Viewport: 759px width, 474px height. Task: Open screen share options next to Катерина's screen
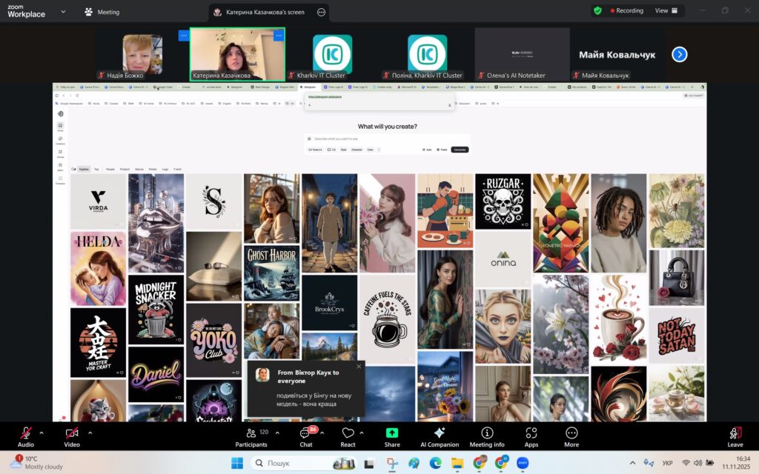click(x=321, y=12)
